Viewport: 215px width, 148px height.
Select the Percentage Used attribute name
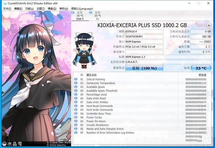click(x=96, y=95)
